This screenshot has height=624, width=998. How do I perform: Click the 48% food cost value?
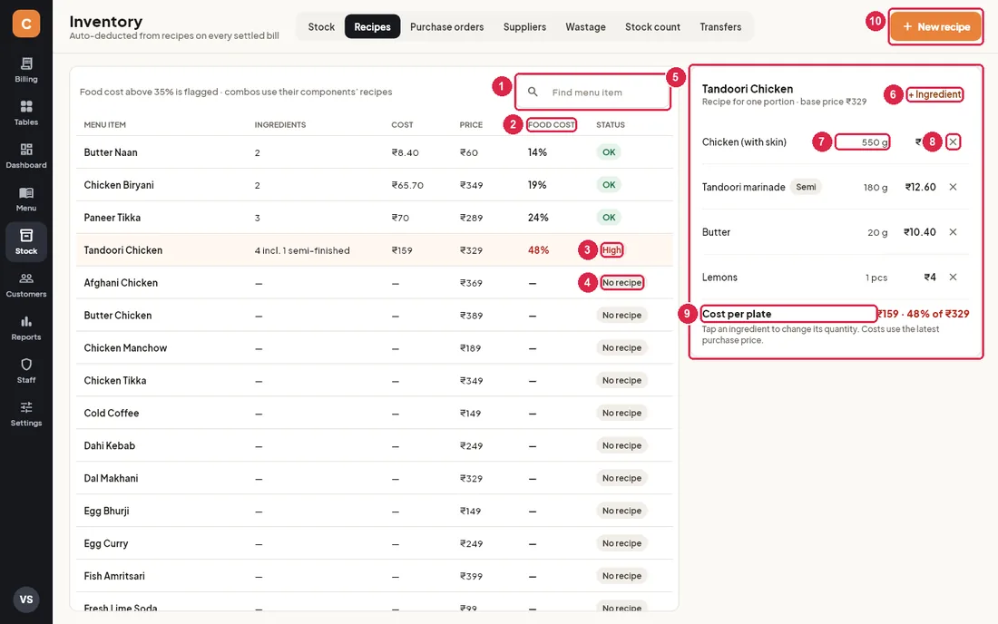538,250
